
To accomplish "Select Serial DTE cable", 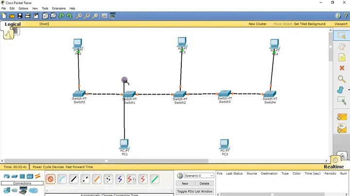I will pos(143,179).
